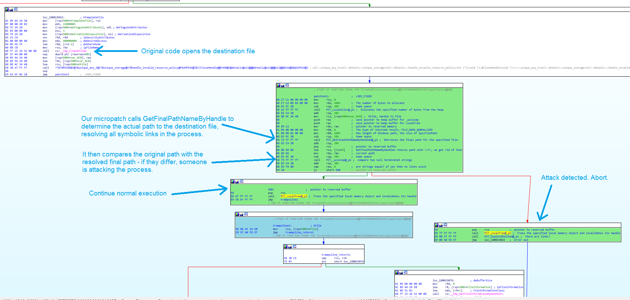Click the 'patchlet1:' label line

[321, 96]
